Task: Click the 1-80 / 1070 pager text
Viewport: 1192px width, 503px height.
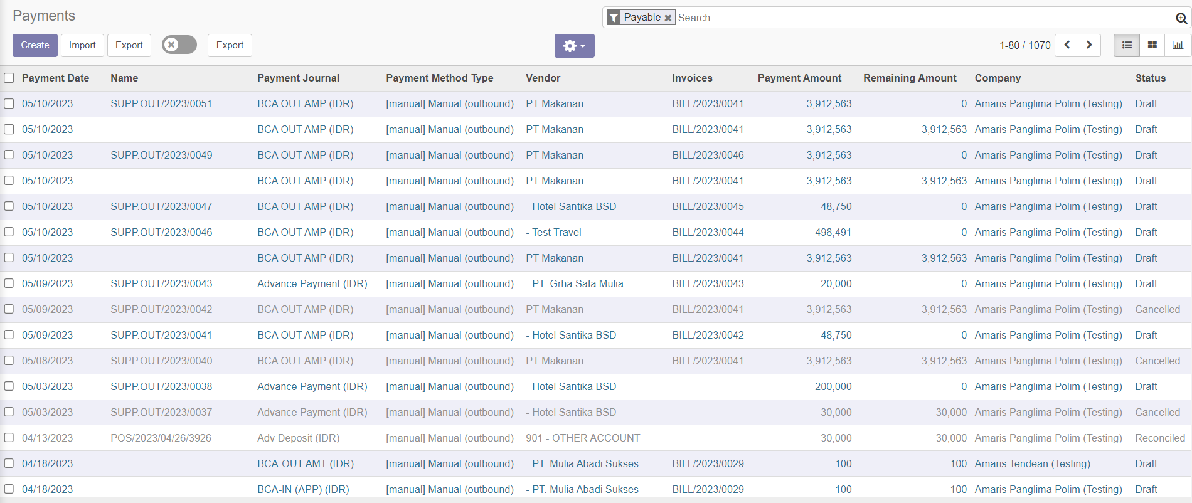Action: (x=1024, y=45)
